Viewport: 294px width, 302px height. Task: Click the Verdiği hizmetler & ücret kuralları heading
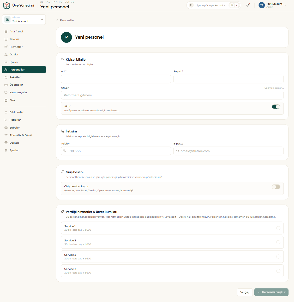(91, 212)
